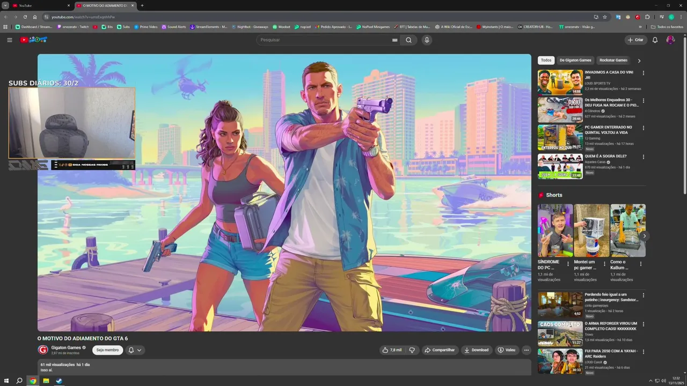Click the Seja membro button

click(x=107, y=350)
